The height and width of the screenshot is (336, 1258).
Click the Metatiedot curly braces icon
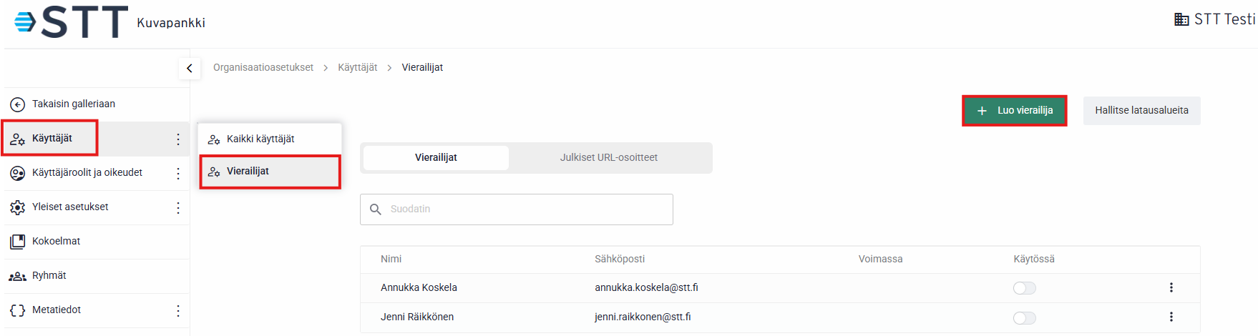pyautogui.click(x=18, y=310)
